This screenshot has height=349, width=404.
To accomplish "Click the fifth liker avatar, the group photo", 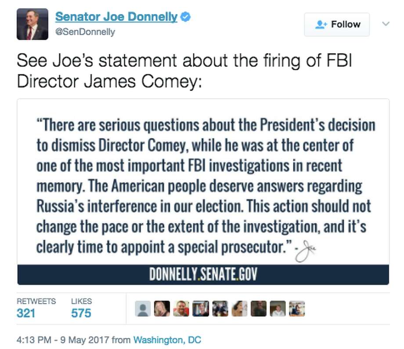I will coord(220,309).
